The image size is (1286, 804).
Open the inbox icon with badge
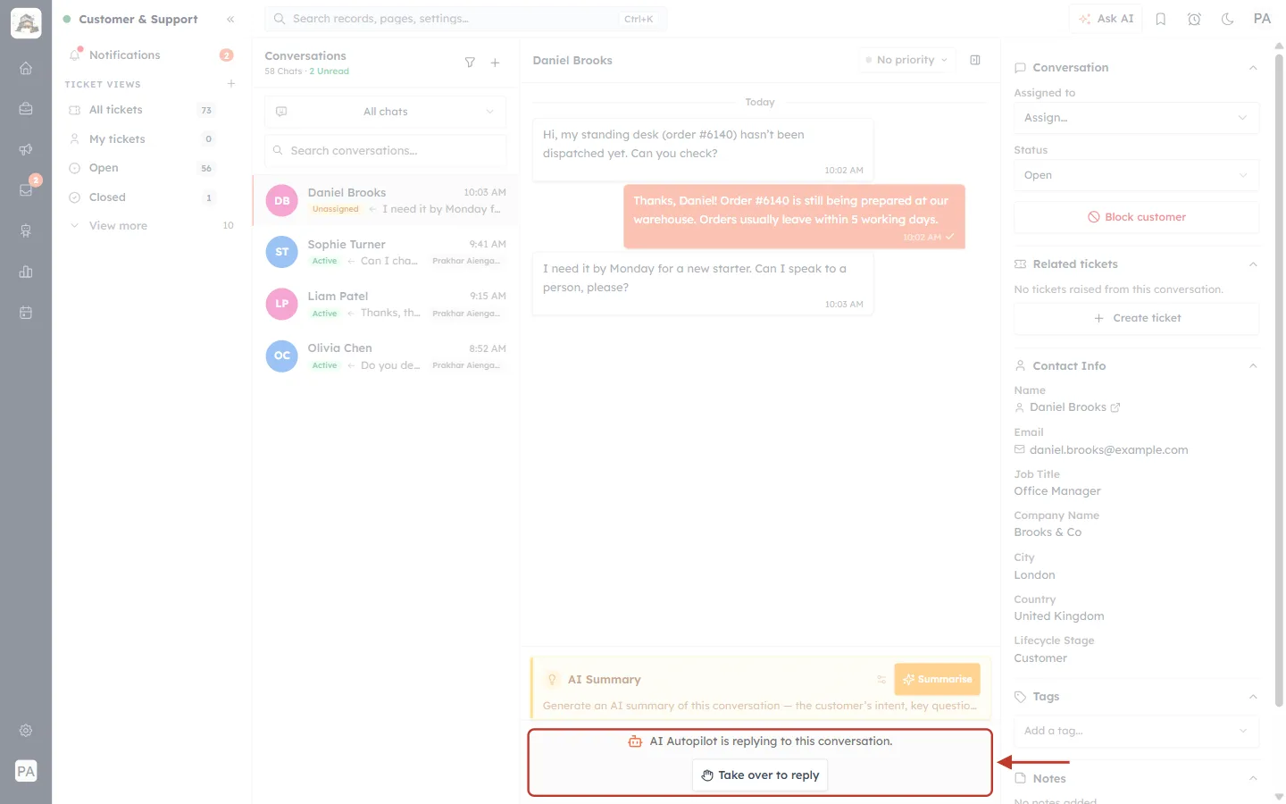tap(26, 189)
